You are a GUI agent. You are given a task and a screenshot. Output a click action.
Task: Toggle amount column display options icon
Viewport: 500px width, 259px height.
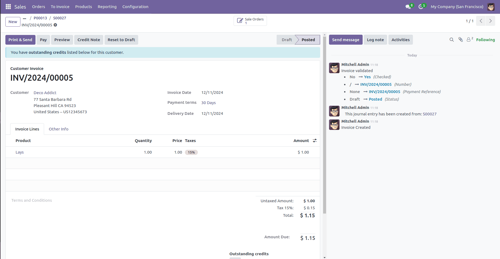tap(315, 140)
